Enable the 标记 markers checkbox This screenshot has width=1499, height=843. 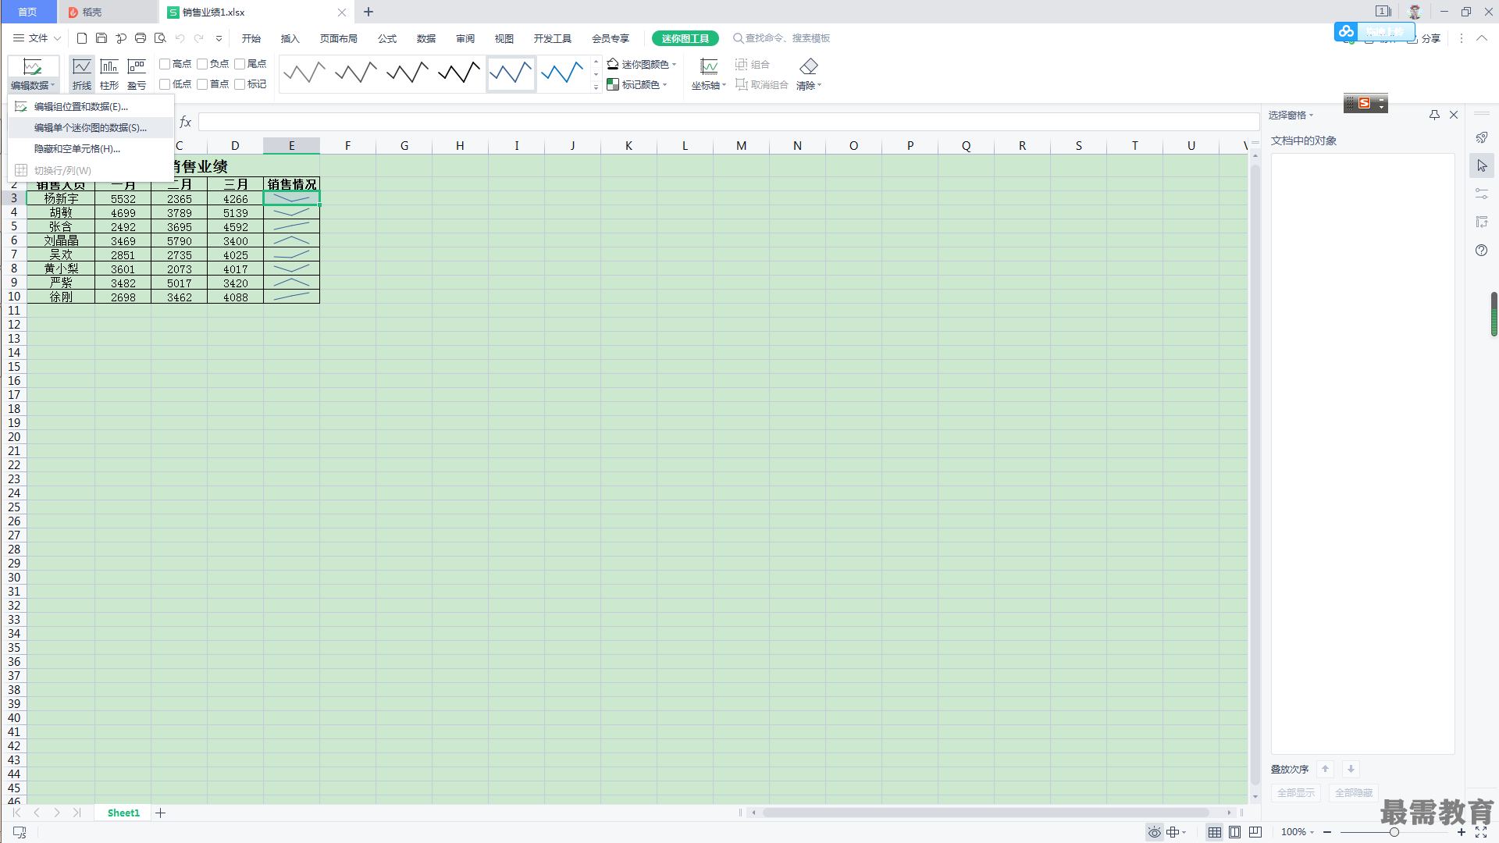(240, 84)
